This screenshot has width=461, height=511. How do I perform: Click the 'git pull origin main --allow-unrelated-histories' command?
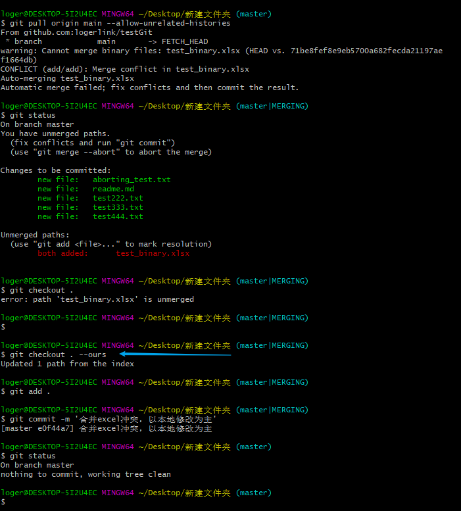[120, 23]
